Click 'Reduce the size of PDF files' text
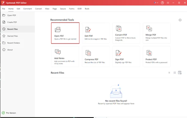187x118 pixels. (x=95, y=62)
